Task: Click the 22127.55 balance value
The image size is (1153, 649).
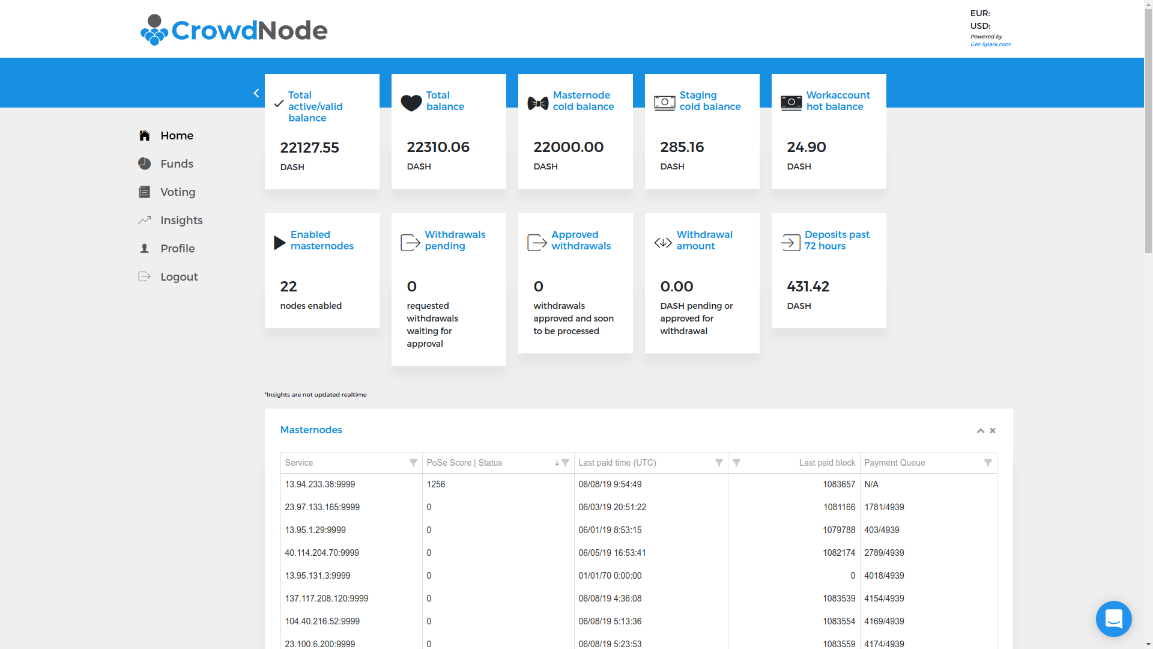Action: (310, 147)
